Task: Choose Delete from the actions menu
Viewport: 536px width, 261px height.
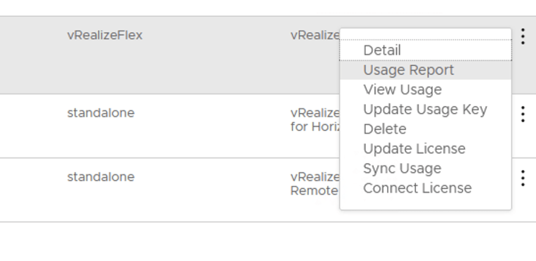Action: pyautogui.click(x=385, y=129)
